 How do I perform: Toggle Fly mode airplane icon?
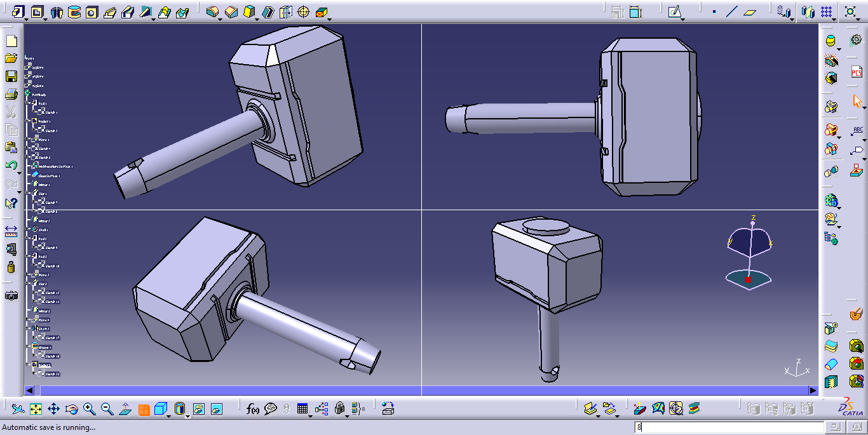[18, 409]
